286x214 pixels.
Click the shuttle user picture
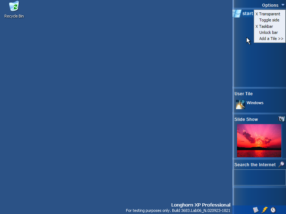(x=240, y=105)
